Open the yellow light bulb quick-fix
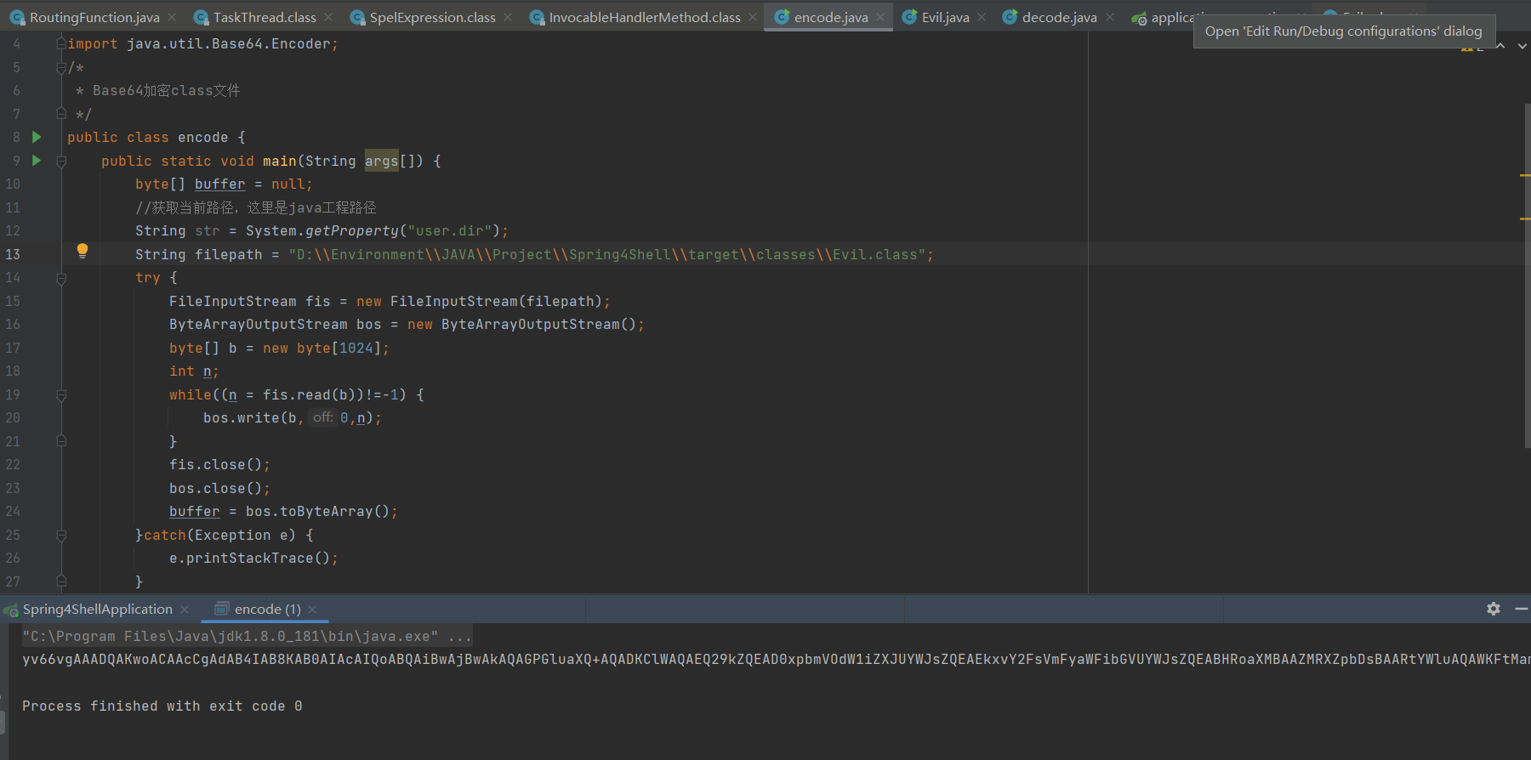 (83, 251)
